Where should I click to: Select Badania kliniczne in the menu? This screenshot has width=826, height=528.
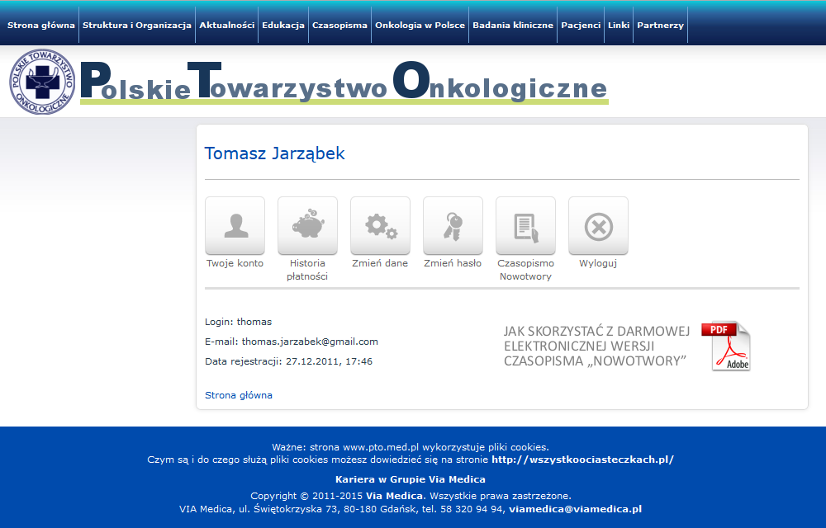[513, 26]
